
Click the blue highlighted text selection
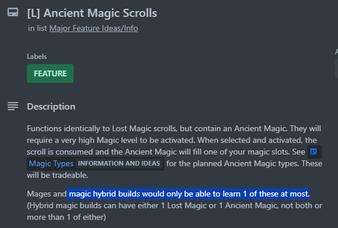(188, 194)
